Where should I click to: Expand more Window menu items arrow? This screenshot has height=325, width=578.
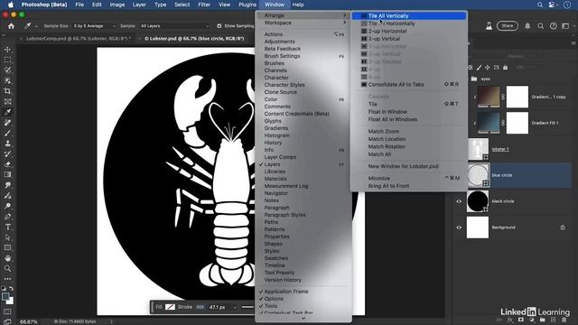303,318
